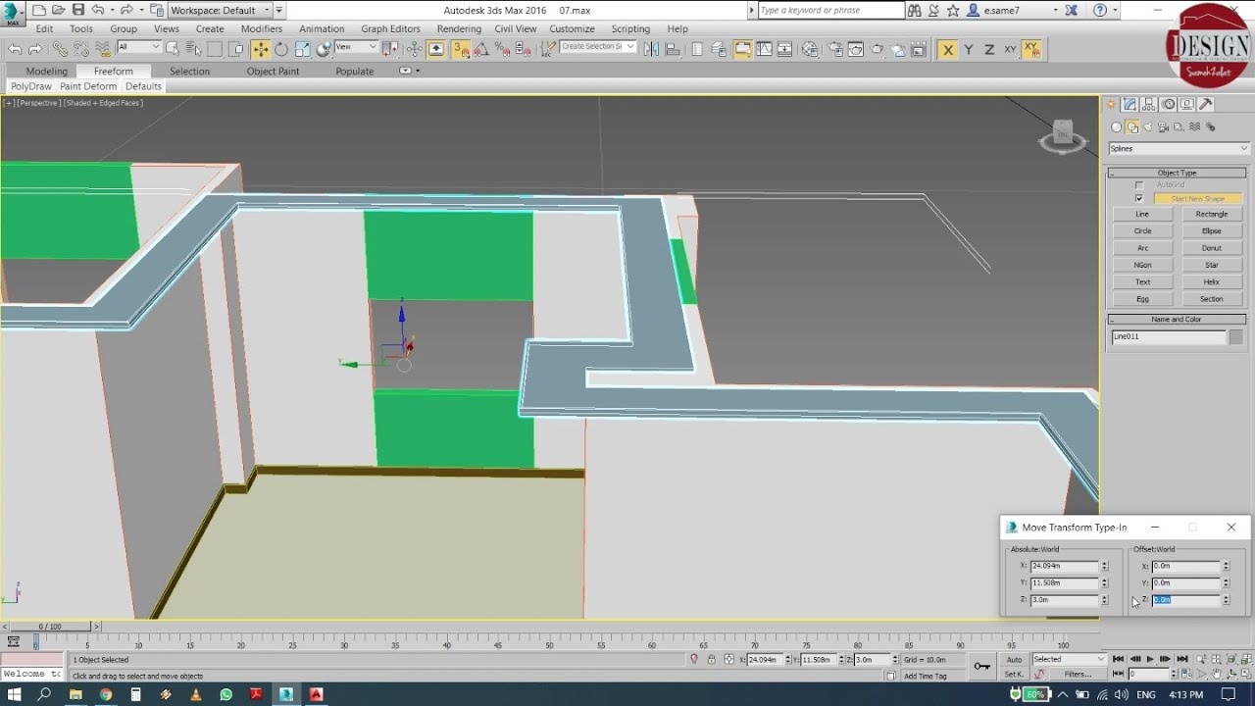Open the Workspace: Default dropdown
This screenshot has width=1255, height=706.
click(x=220, y=10)
